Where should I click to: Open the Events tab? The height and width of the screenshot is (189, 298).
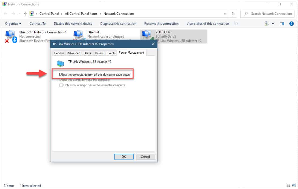point(111,53)
